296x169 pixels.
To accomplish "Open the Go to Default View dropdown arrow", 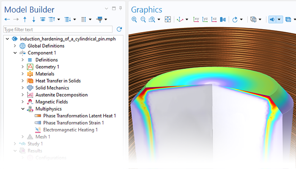I will tap(187, 19).
